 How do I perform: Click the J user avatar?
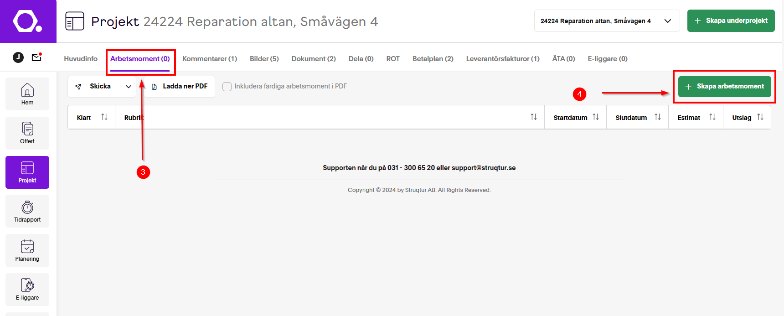coord(18,57)
